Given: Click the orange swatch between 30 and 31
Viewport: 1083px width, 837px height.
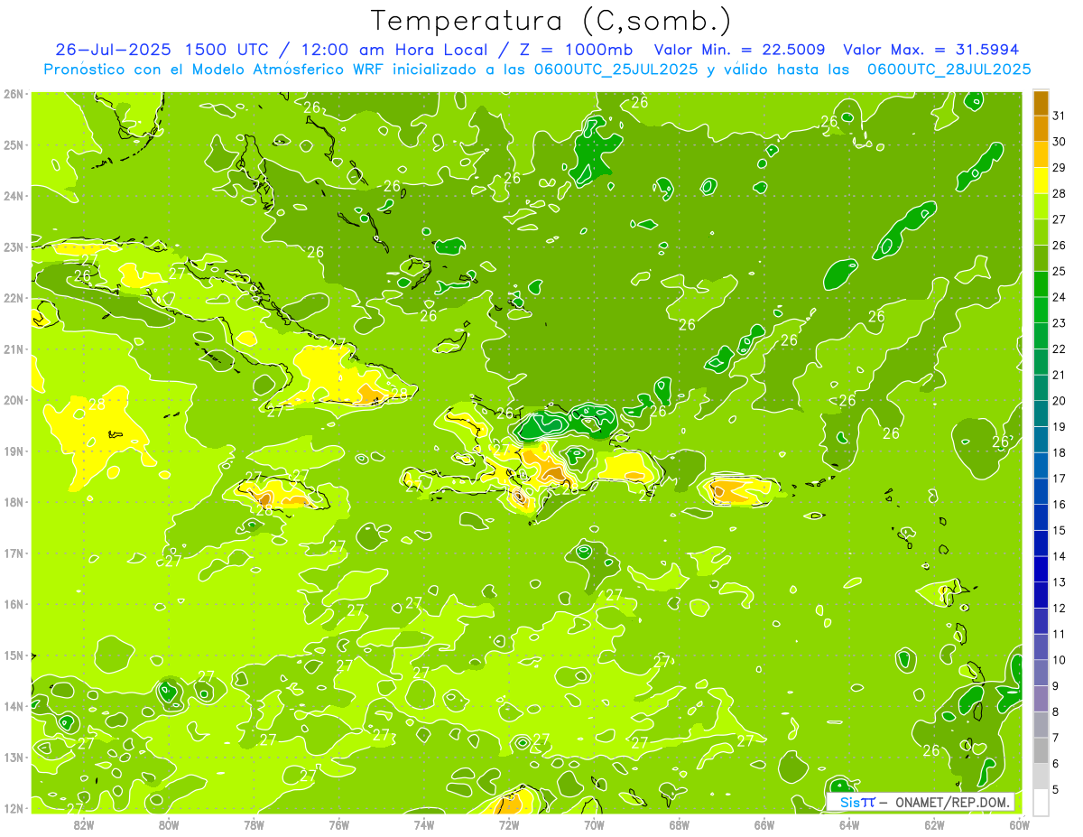Looking at the screenshot, I should click(1041, 129).
